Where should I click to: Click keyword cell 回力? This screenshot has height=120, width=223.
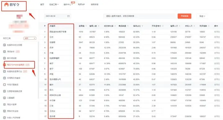(x=51, y=90)
